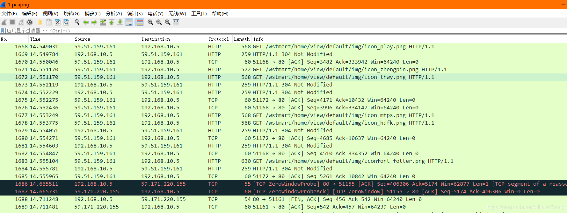This screenshot has height=213, width=567.
Task: Select packet 1685 with Seq=5261
Action: 283,176
